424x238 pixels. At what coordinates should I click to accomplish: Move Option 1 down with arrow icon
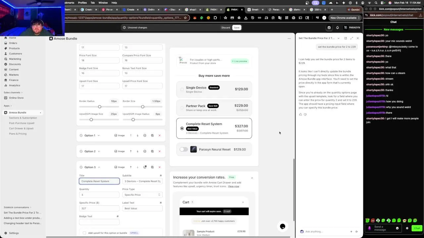pyautogui.click(x=137, y=136)
